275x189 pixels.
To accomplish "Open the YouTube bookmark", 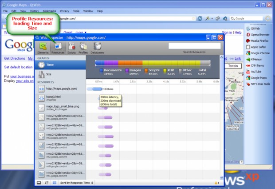I will coord(254,72).
